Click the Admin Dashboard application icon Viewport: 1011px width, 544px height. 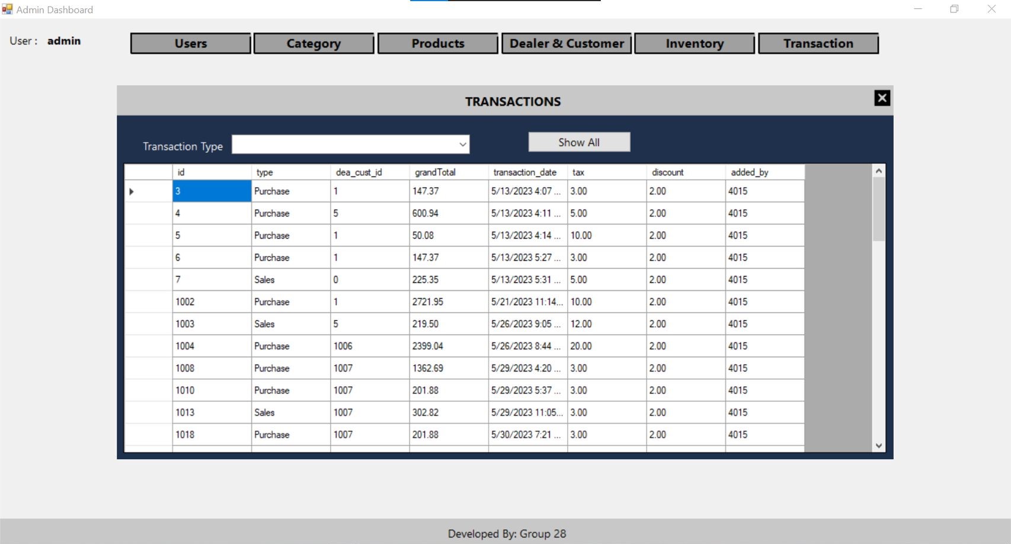pos(7,9)
